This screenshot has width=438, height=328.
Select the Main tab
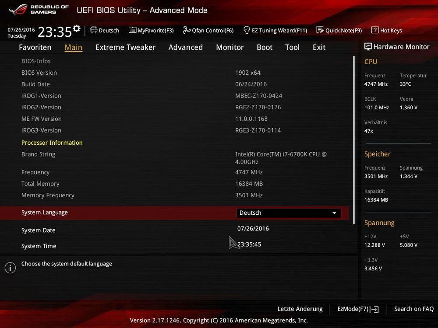[74, 47]
